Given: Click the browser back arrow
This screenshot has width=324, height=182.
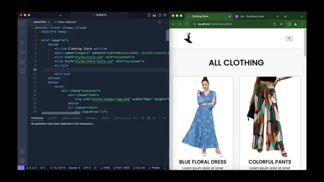Looking at the screenshot, I should click(174, 24).
